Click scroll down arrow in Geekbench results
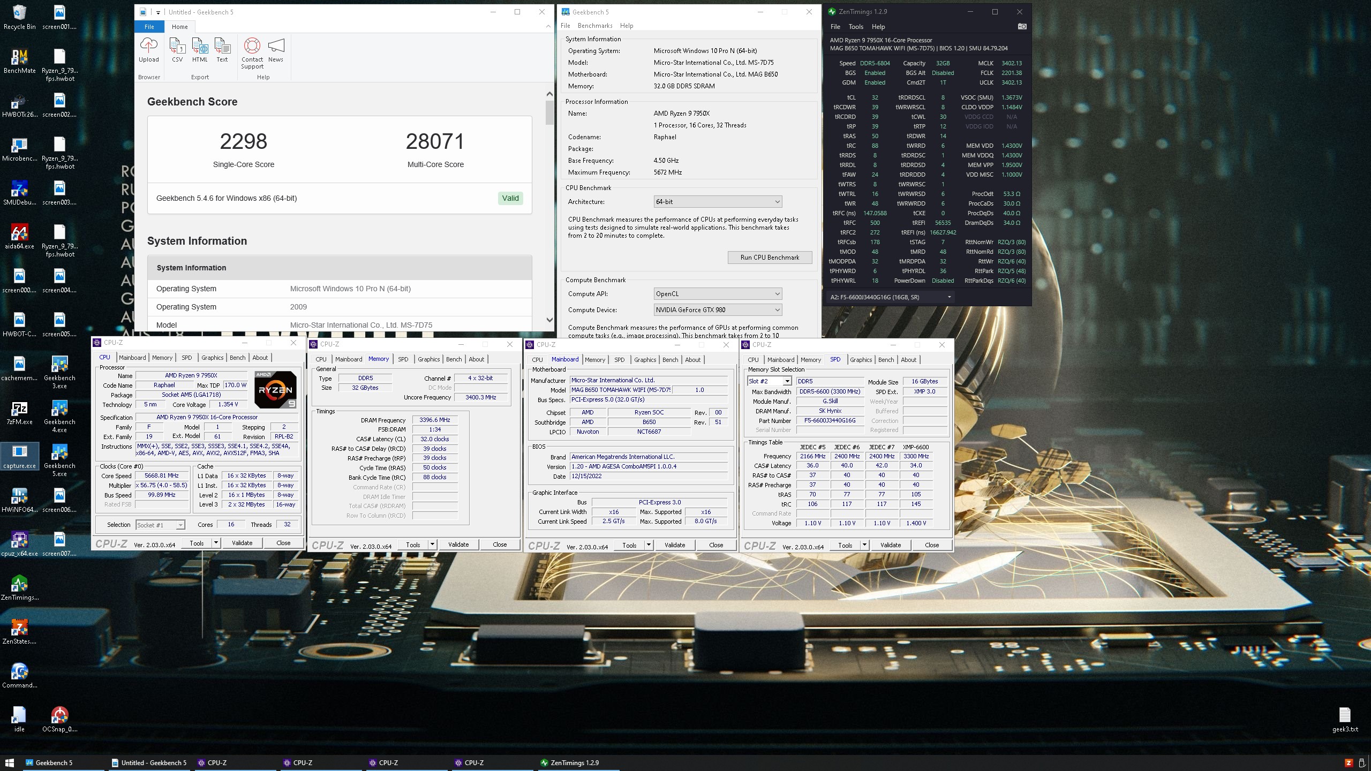 coord(549,320)
